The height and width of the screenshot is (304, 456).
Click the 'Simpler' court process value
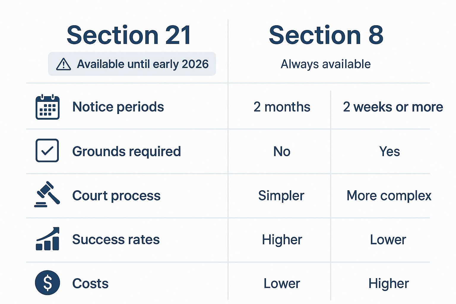click(281, 196)
